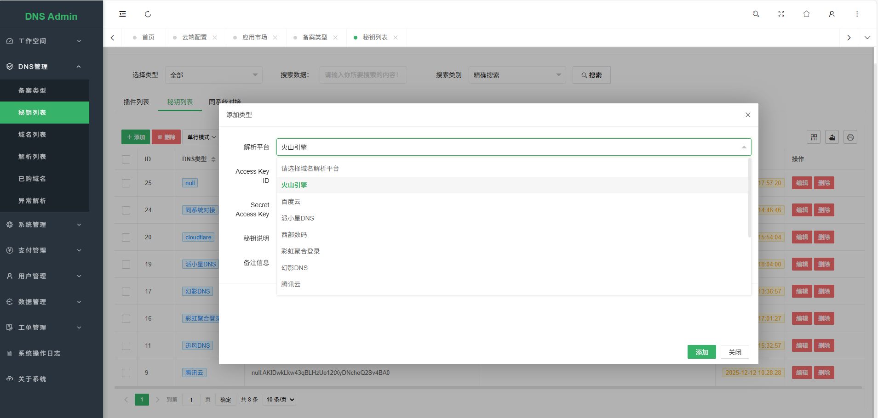Check the checkbox for row ID 25
The width and height of the screenshot is (878, 418).
click(126, 183)
